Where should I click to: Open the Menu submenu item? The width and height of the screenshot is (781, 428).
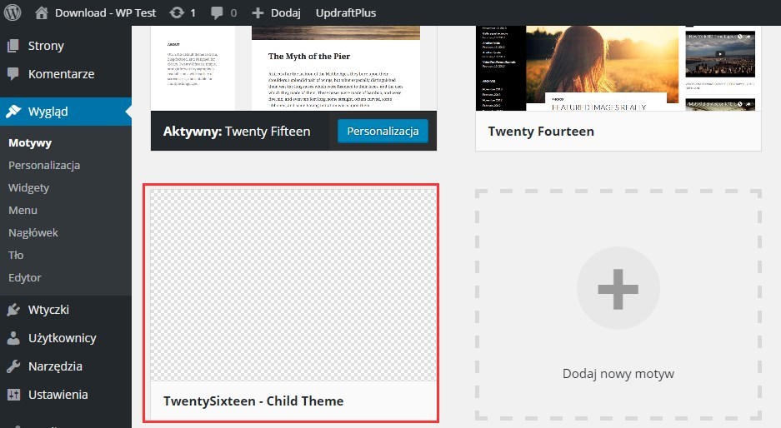[x=23, y=211]
